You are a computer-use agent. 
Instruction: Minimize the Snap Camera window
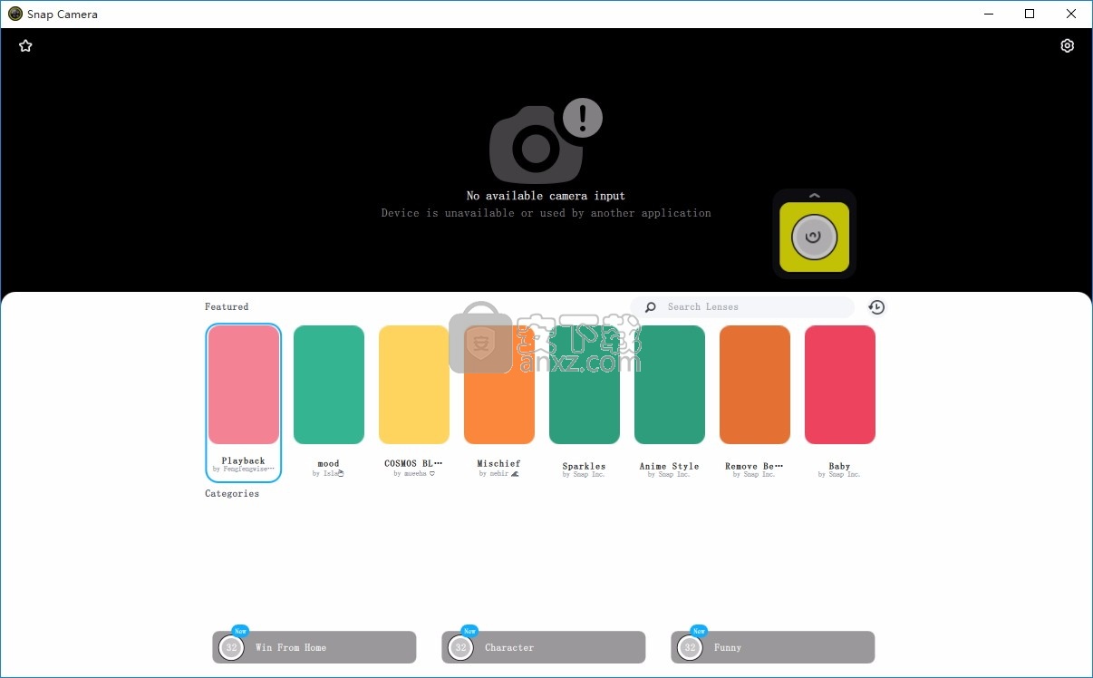pyautogui.click(x=988, y=14)
